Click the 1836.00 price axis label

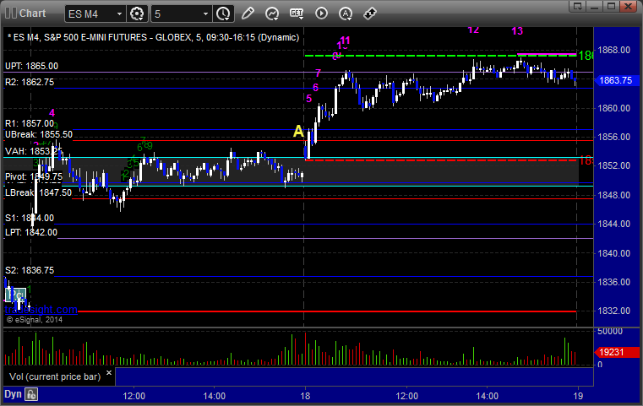click(x=614, y=282)
